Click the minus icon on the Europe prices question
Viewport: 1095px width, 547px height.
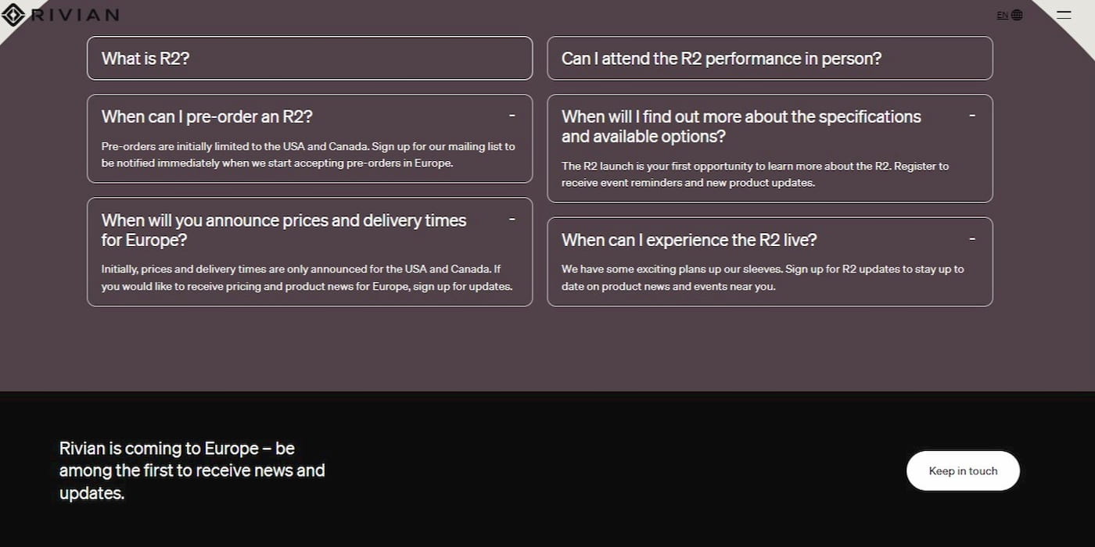click(x=512, y=219)
